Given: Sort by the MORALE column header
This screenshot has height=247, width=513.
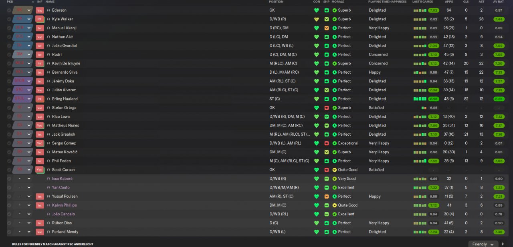Looking at the screenshot, I should 338,2.
